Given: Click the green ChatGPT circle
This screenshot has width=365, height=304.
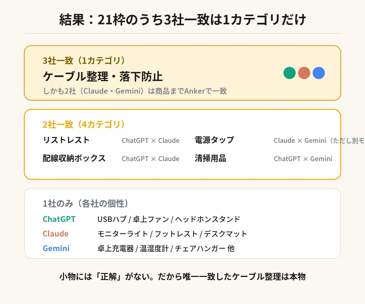Looking at the screenshot, I should (x=290, y=73).
